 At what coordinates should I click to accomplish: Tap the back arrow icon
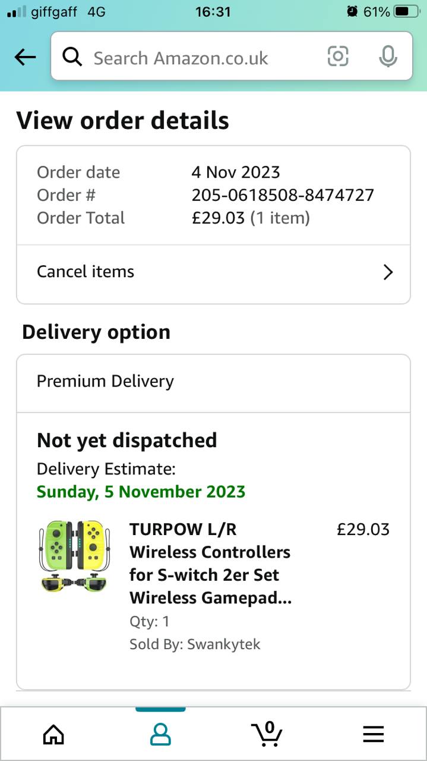pos(25,57)
